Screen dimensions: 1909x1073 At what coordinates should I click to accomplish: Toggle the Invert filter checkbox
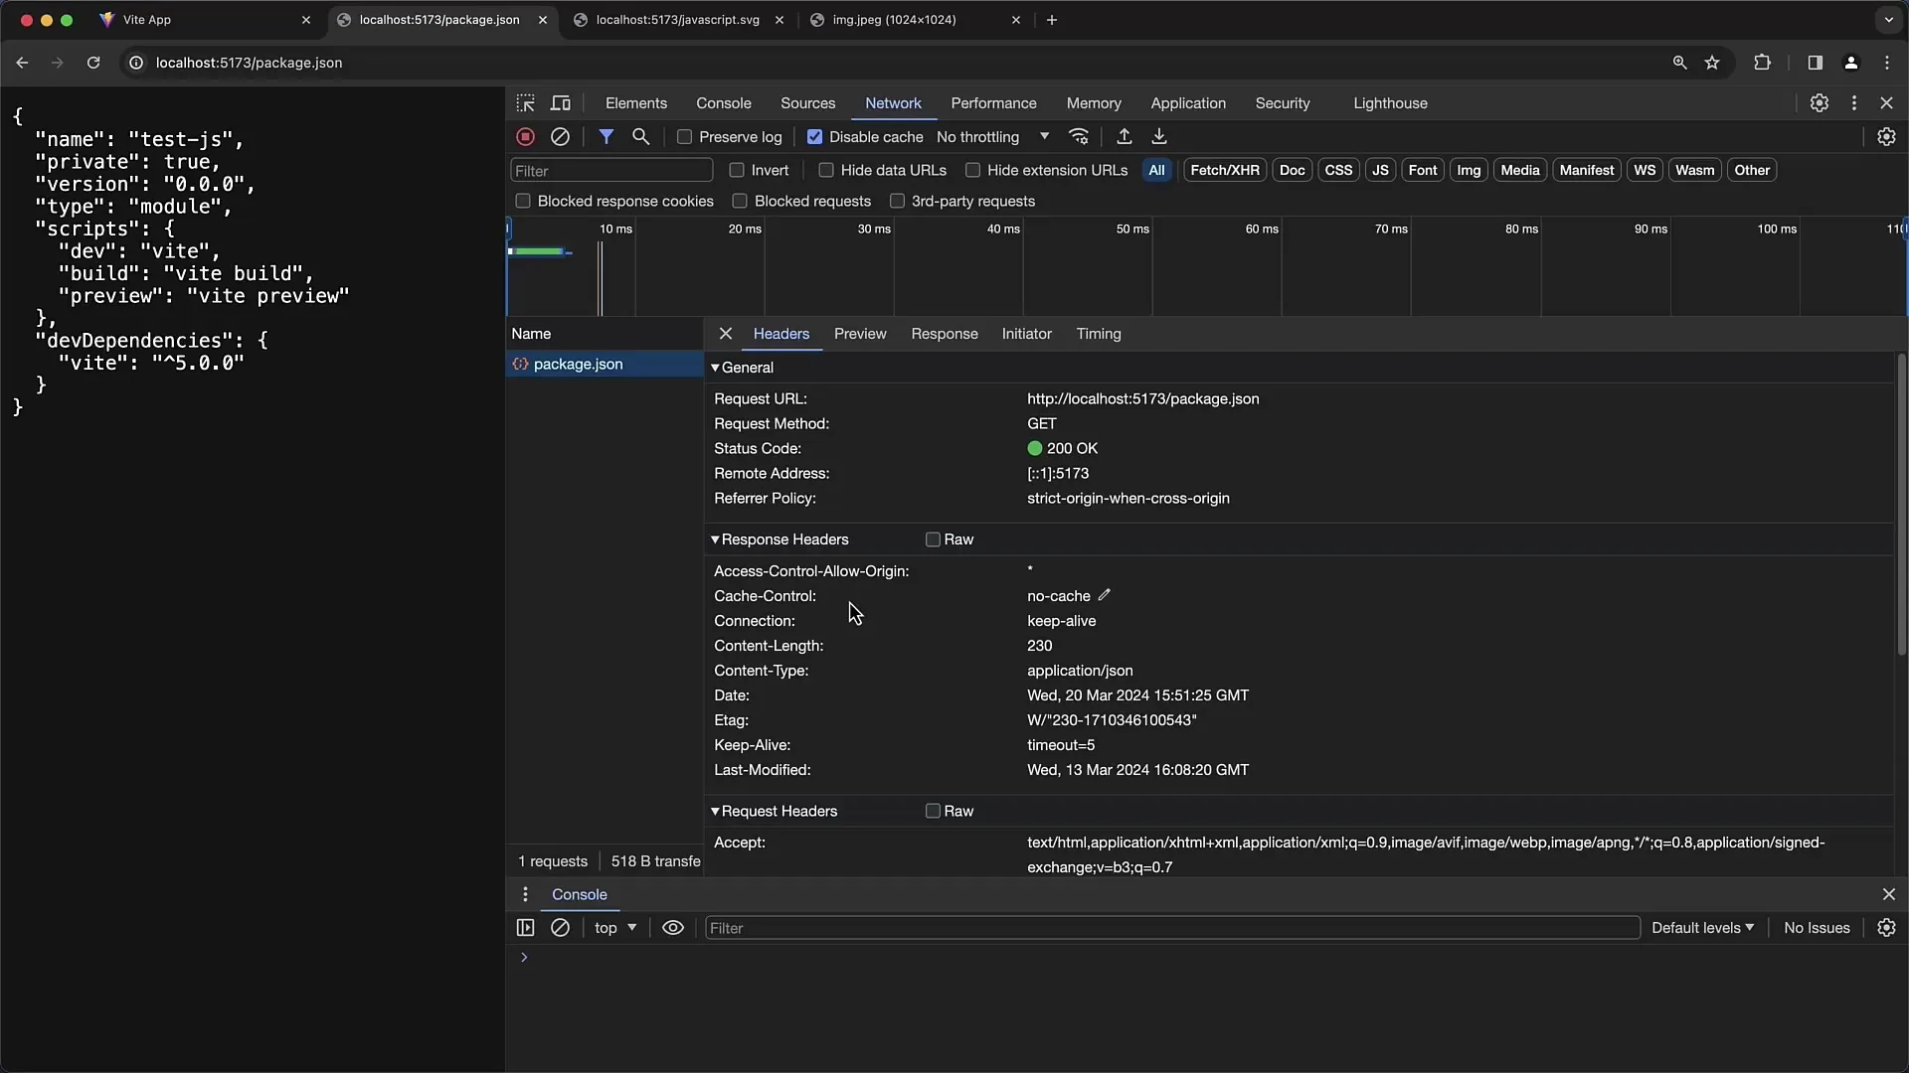click(737, 169)
